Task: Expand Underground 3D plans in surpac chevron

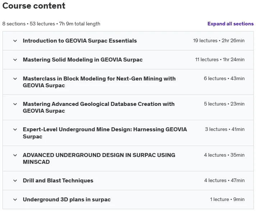Action: pyautogui.click(x=15, y=200)
